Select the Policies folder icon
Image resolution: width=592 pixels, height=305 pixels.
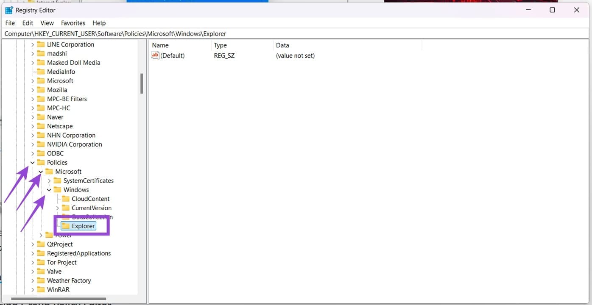(x=41, y=163)
